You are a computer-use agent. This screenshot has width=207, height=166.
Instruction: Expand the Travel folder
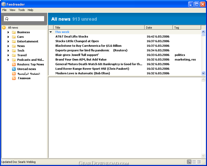[x=8, y=55]
